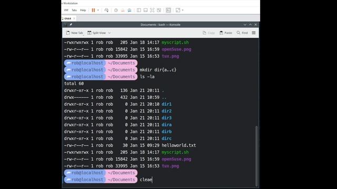Click New Tab in Konsole
This screenshot has width=337, height=189.
click(74, 33)
